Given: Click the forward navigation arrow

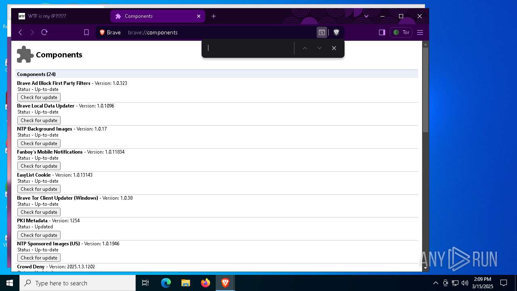Looking at the screenshot, I should [x=32, y=32].
